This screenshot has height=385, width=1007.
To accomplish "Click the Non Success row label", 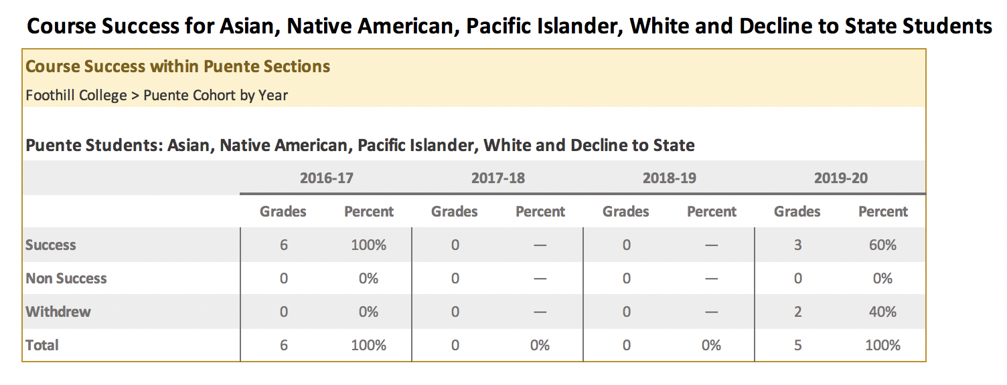I will click(x=66, y=278).
